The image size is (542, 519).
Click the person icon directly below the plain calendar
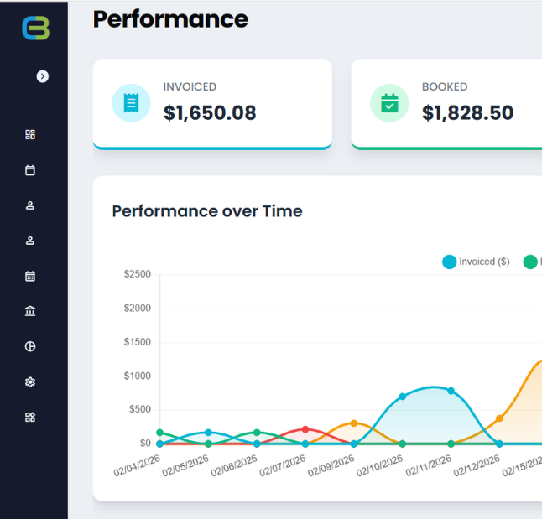[x=31, y=205]
